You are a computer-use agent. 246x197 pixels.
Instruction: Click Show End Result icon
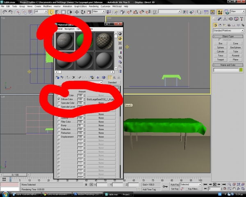click(x=110, y=78)
